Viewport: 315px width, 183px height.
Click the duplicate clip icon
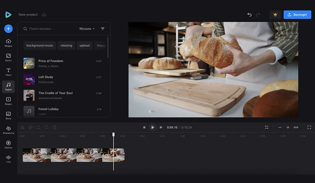[x=30, y=127]
